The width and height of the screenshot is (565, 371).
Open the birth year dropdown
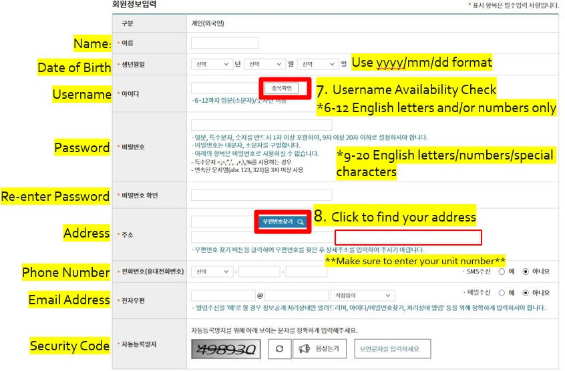[x=210, y=64]
